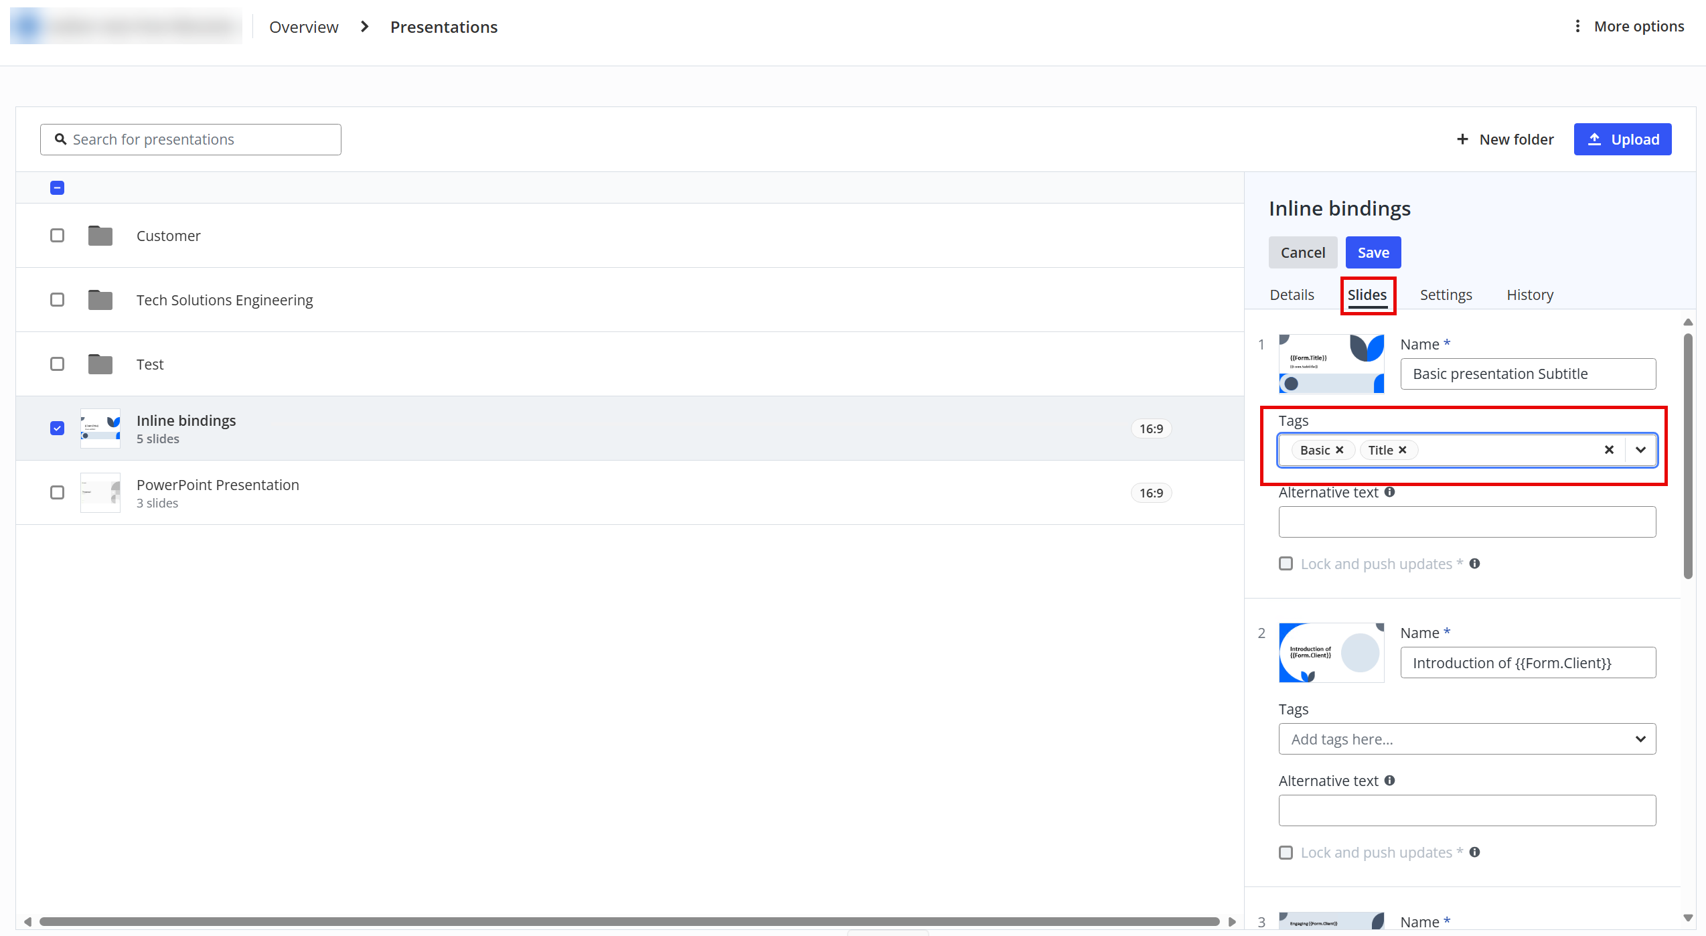Check the Tech Solutions Engineering checkbox
Viewport: 1706px width, 936px height.
pyautogui.click(x=58, y=300)
